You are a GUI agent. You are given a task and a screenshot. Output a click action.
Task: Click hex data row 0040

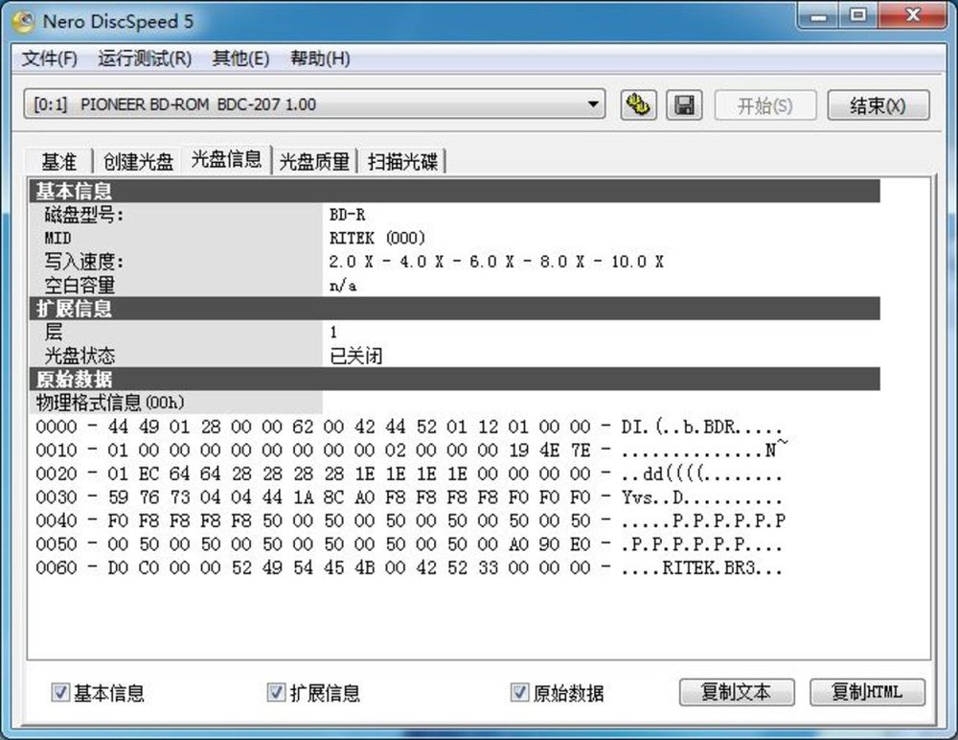click(x=410, y=520)
